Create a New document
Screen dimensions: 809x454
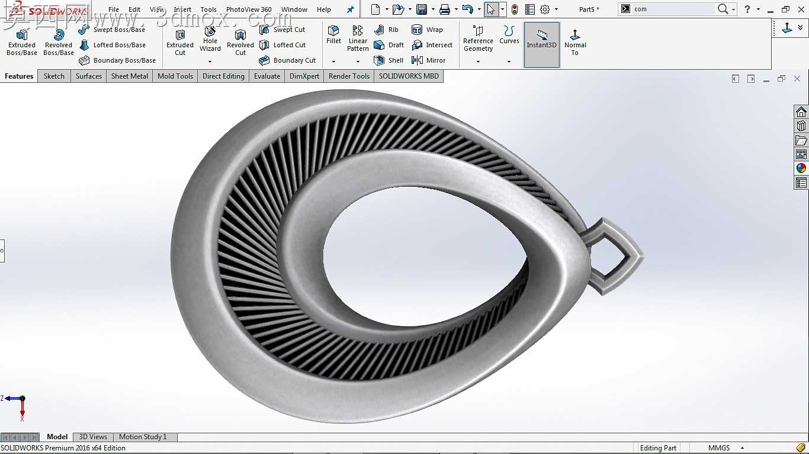pos(375,9)
